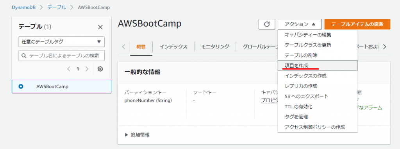
Task: Choose キャパシティーの編集 from menu
Action: click(x=318, y=35)
